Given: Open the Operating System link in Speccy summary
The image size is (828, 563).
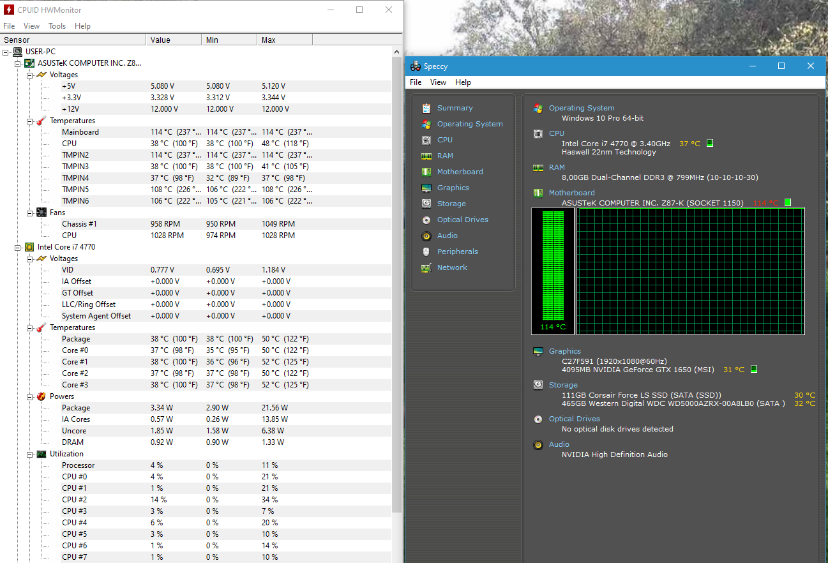Looking at the screenshot, I should (582, 109).
